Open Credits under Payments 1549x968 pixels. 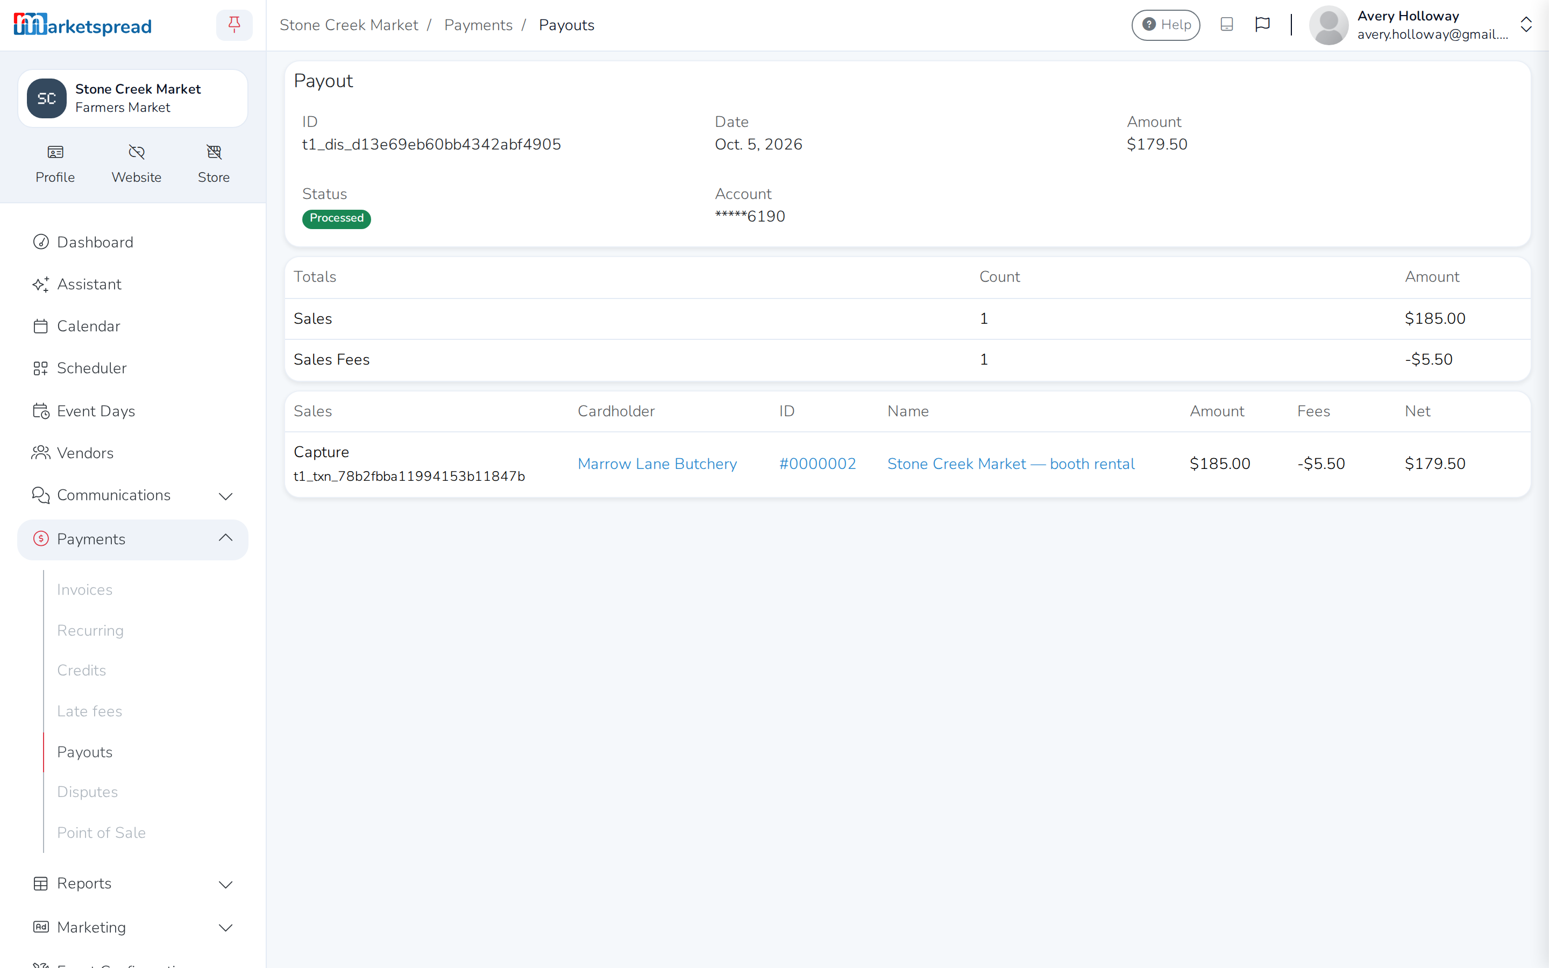[81, 670]
